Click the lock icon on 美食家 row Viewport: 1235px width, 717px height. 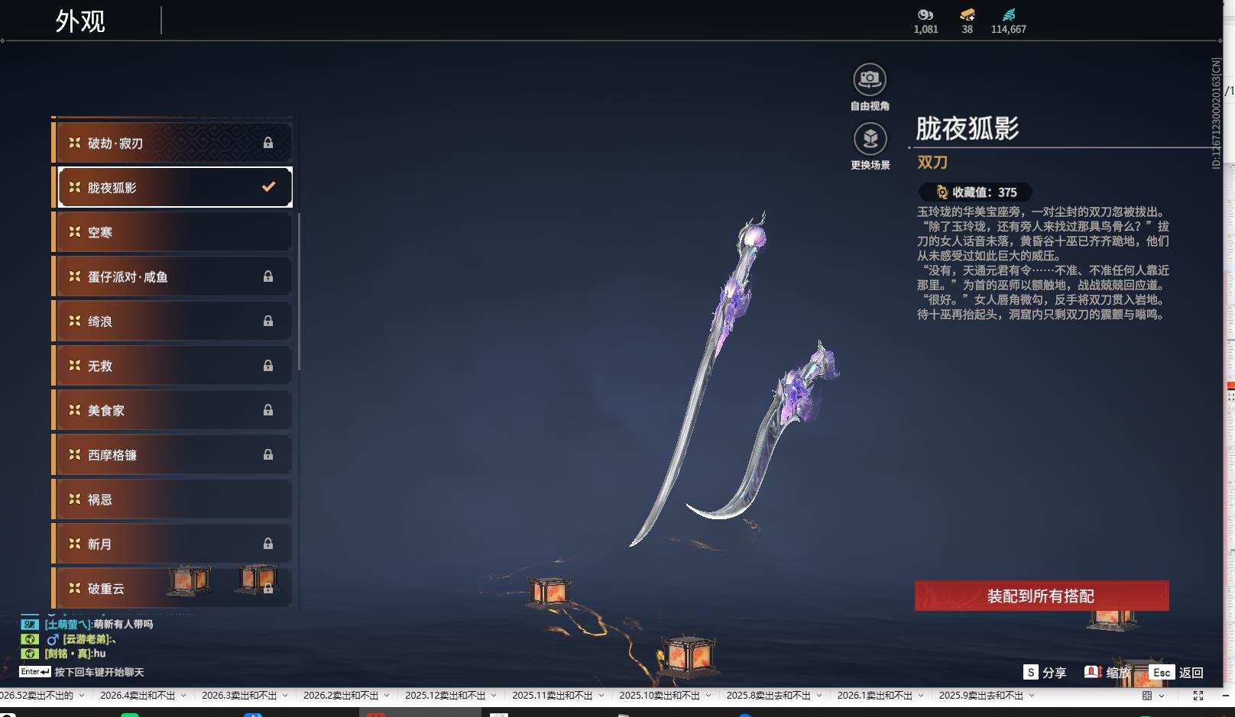[268, 410]
